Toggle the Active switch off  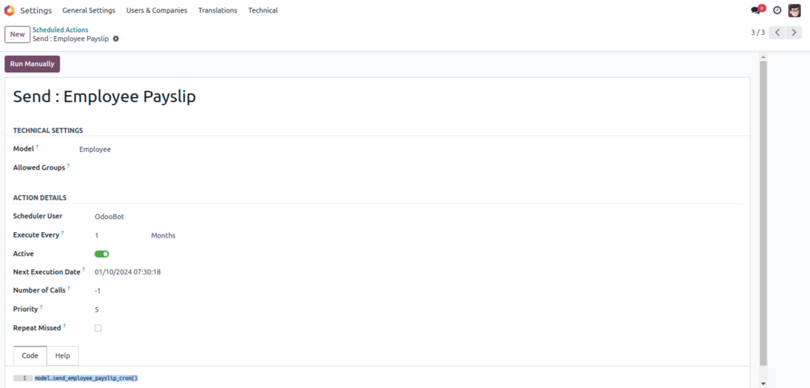[x=102, y=254]
